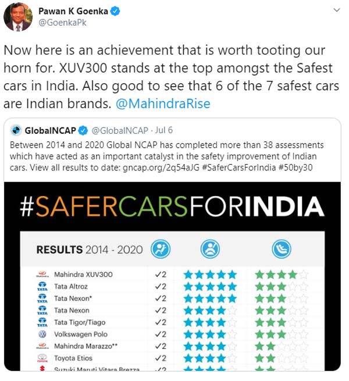Follow the @MahindraRise mention link
Screen dimensions: 349x381
tap(171, 104)
